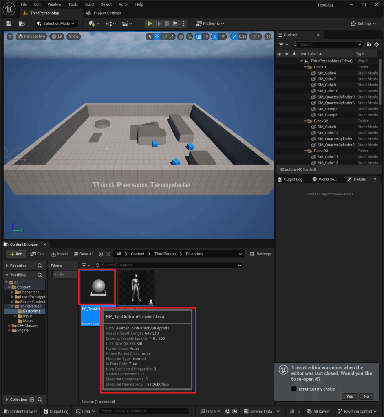The image size is (384, 417).
Task: Toggle surface snapping in the viewport
Action: (x=189, y=37)
